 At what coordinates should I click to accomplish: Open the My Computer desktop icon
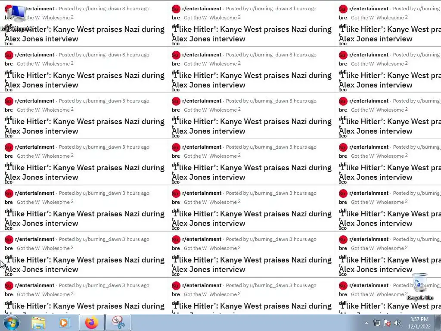[x=16, y=17]
